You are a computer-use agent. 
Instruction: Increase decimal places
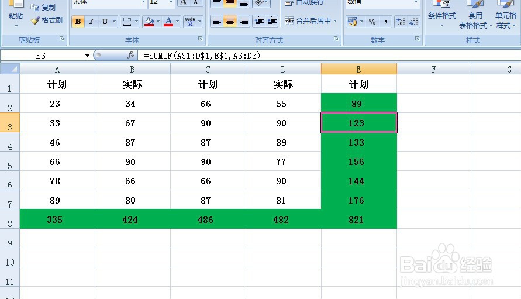point(401,22)
